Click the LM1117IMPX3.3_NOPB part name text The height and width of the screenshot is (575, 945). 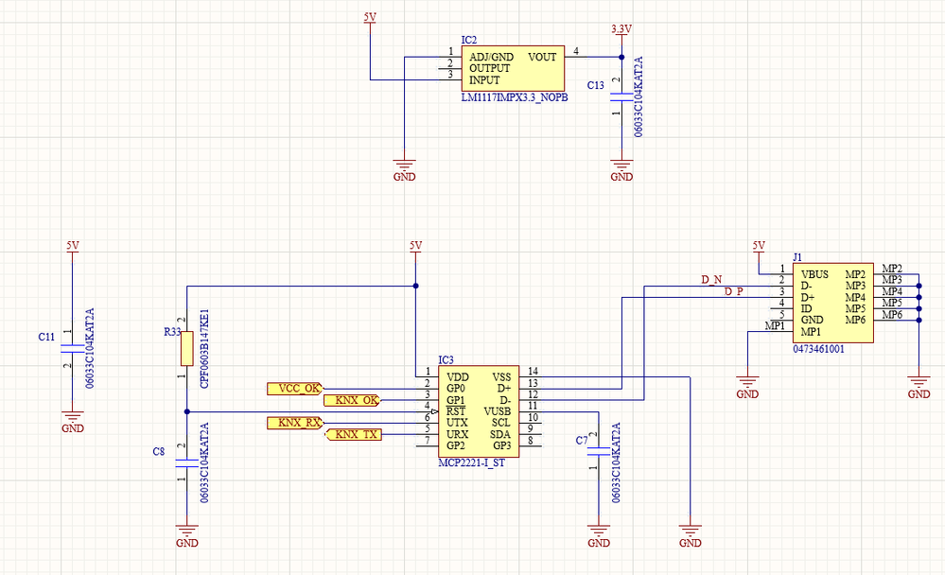pos(515,97)
